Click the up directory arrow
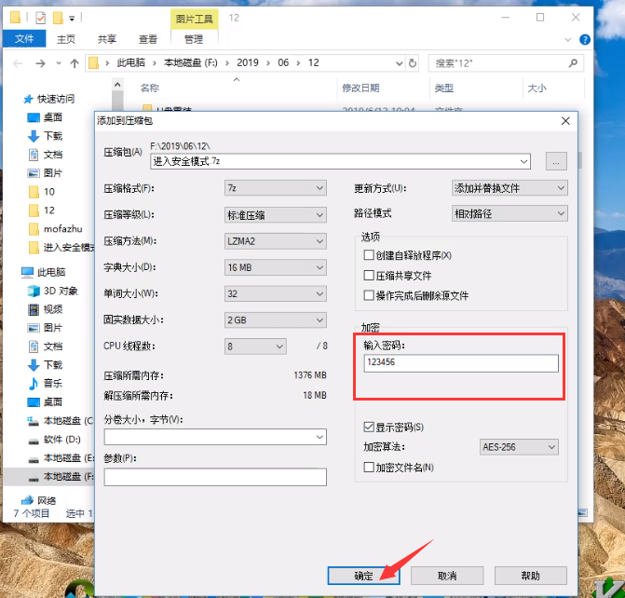Viewport: 625px width, 598px height. point(75,63)
